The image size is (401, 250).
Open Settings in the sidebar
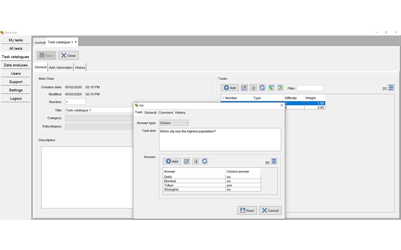[x=16, y=90]
